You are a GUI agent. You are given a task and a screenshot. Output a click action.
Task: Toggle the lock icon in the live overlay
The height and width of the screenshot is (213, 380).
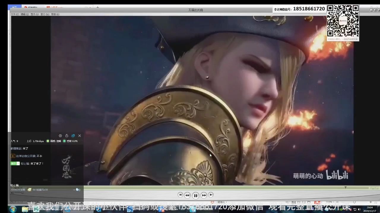pos(66,135)
